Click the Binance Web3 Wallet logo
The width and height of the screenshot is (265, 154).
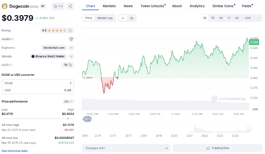(x=33, y=56)
